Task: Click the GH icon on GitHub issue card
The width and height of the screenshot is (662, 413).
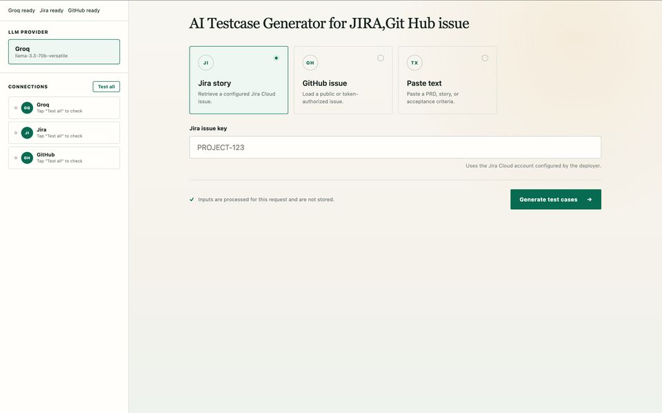Action: (310, 63)
